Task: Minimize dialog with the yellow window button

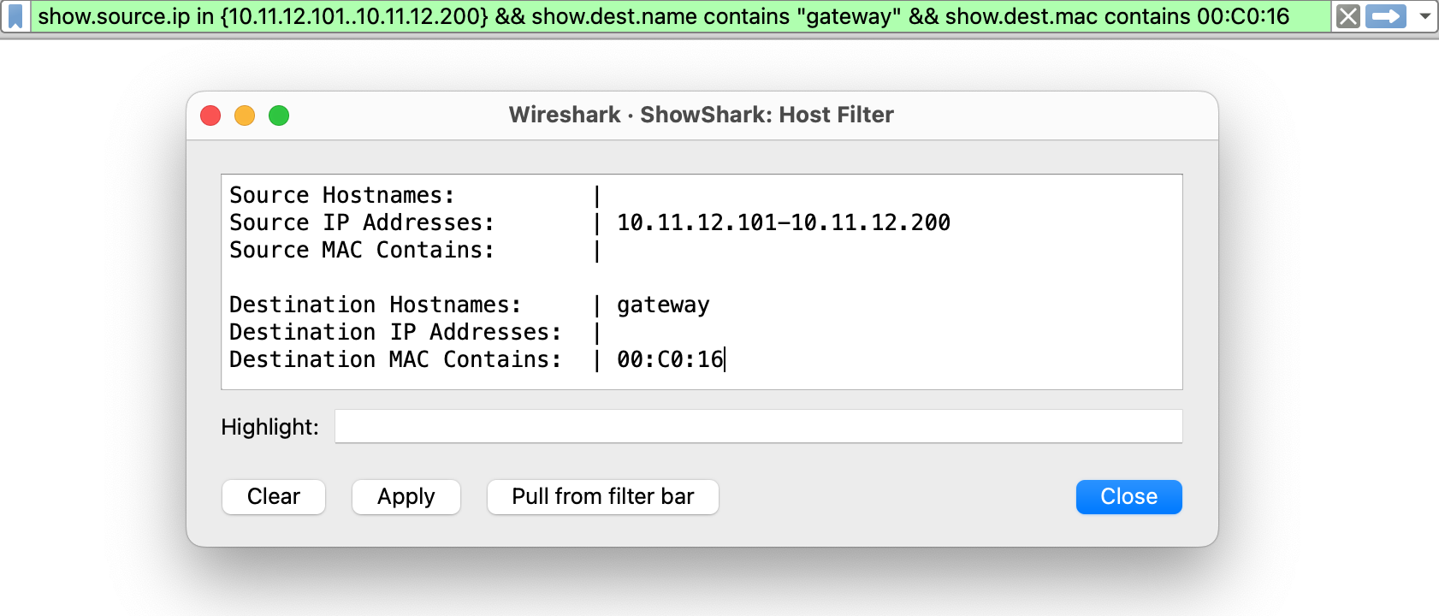Action: [x=245, y=115]
